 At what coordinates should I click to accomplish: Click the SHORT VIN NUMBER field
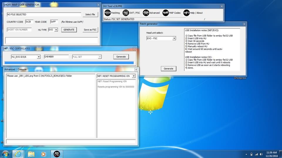click(19, 30)
